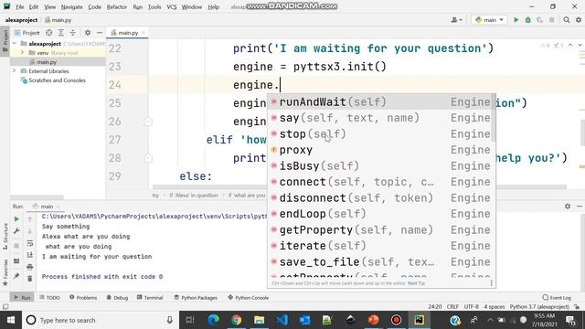Viewport: 585px width, 329px height.
Task: Toggle soft-wrap icon in Run console
Action: pyautogui.click(x=30, y=243)
